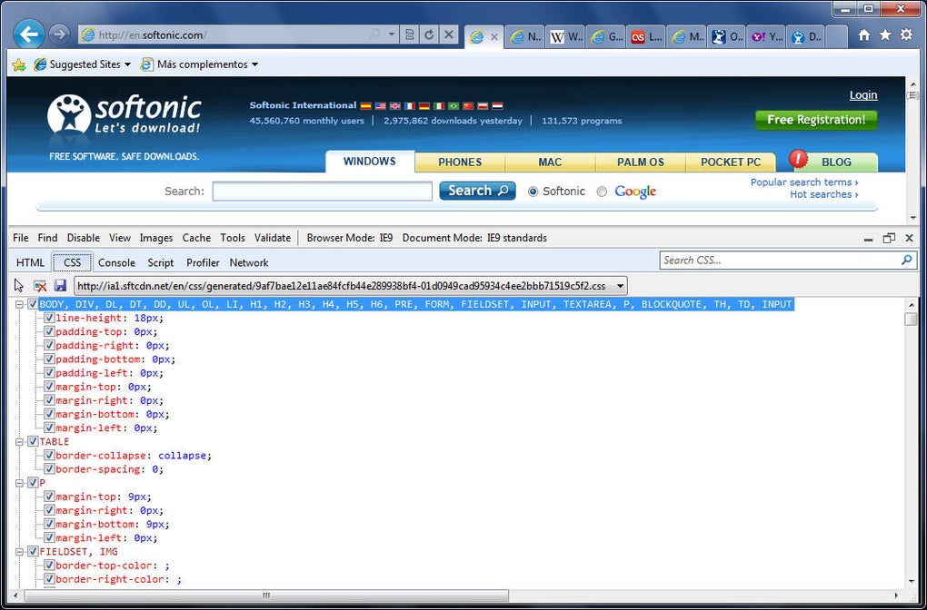Collapse the TABLE rule tree node
This screenshot has width=927, height=610.
[19, 442]
